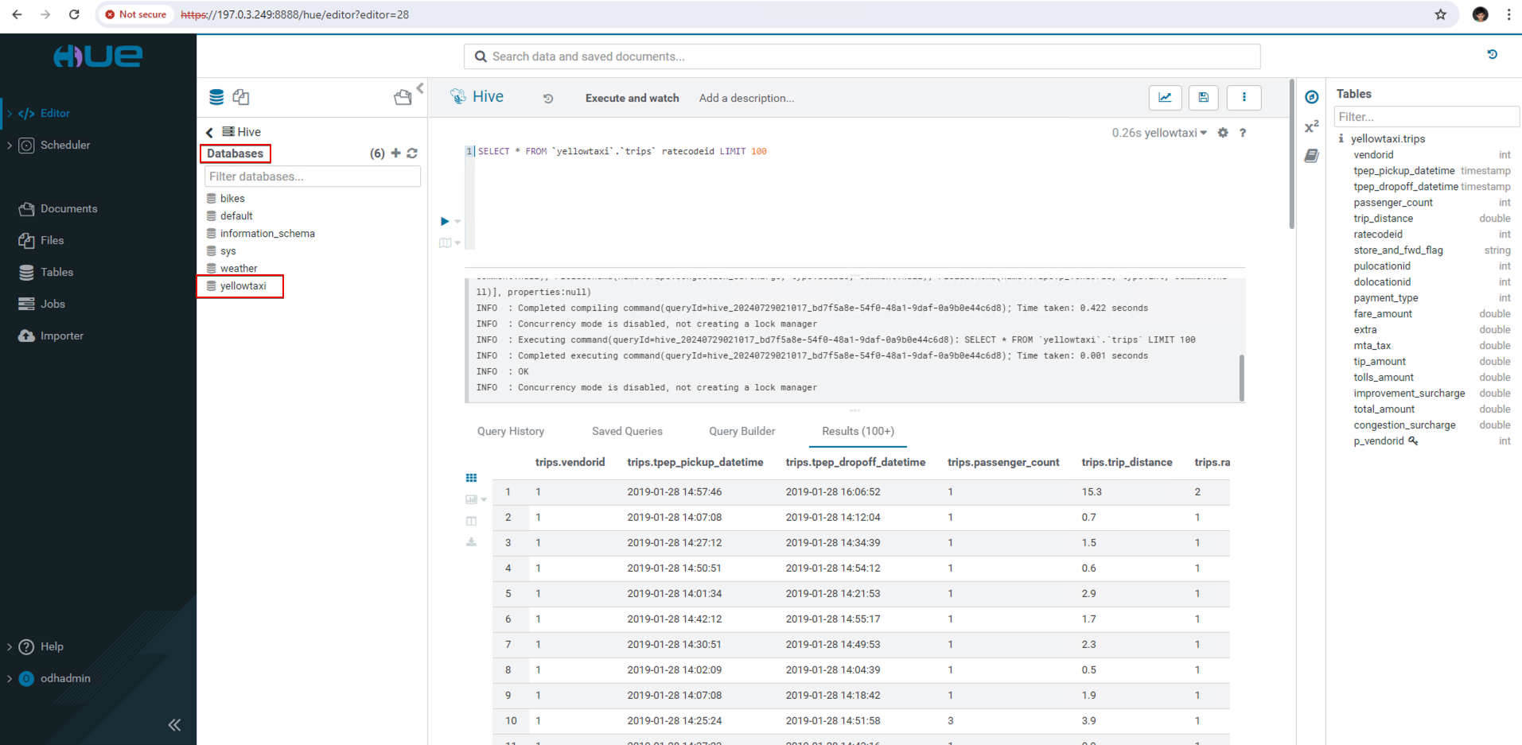Collapse the left sidebar with double chevron
The height and width of the screenshot is (745, 1522).
(x=174, y=724)
